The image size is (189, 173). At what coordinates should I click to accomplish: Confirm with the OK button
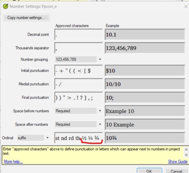coord(149,171)
